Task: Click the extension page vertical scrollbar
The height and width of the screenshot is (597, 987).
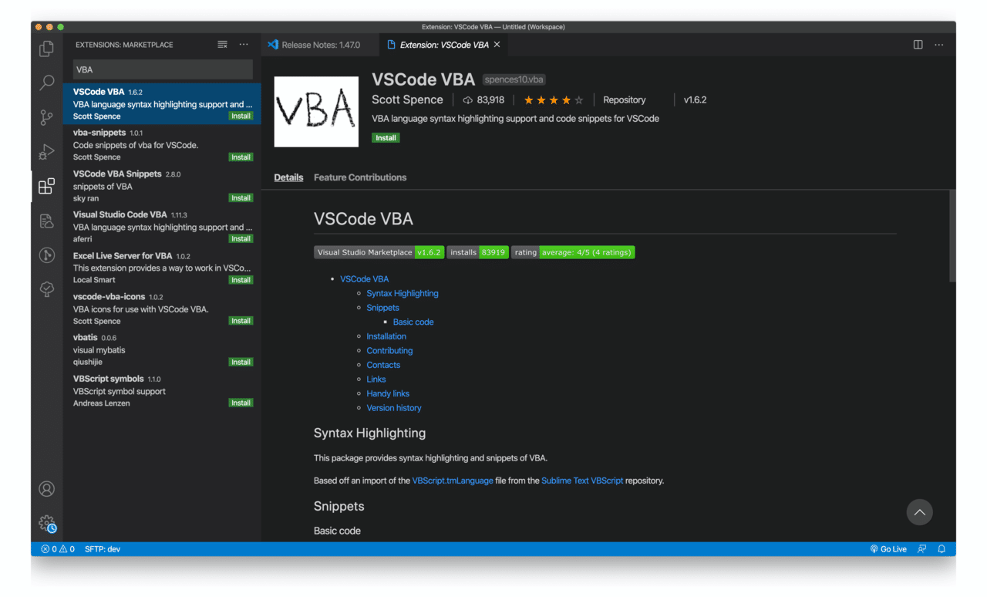Action: pyautogui.click(x=952, y=235)
